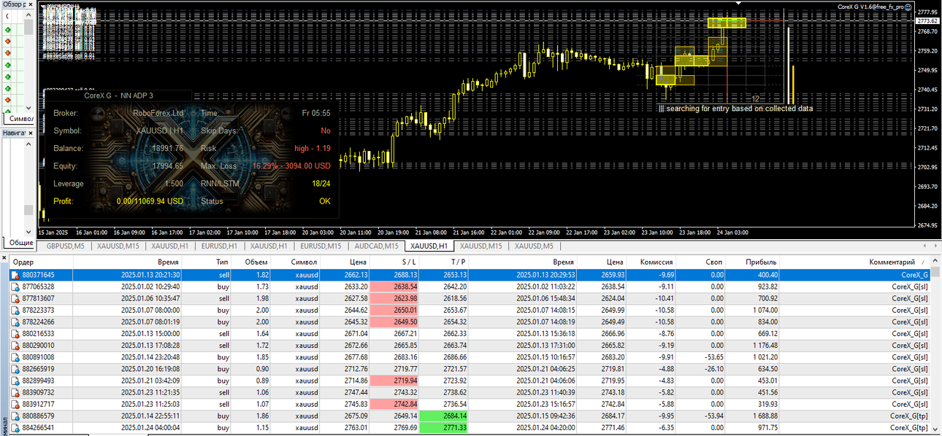The height and width of the screenshot is (436, 942).
Task: Click the Navigator panel scrollbar thumb
Action: [28, 210]
